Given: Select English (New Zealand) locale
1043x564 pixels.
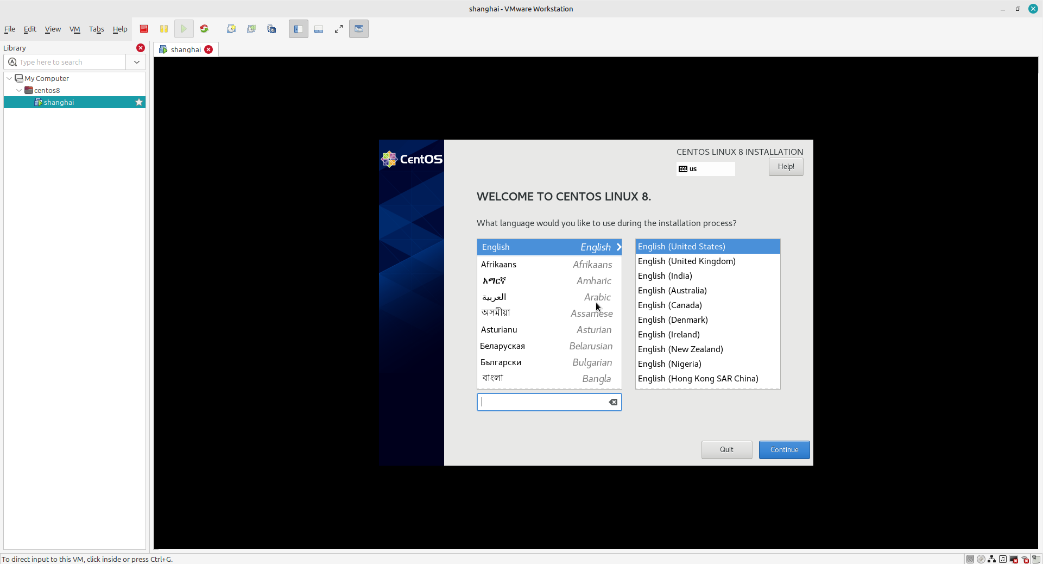Looking at the screenshot, I should pos(707,349).
